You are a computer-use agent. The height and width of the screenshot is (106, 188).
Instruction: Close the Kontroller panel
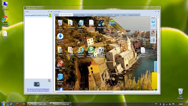point(158,11)
